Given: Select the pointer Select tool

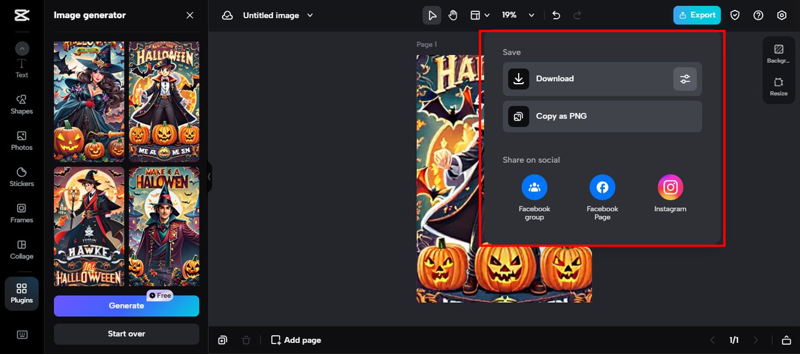Looking at the screenshot, I should [432, 15].
